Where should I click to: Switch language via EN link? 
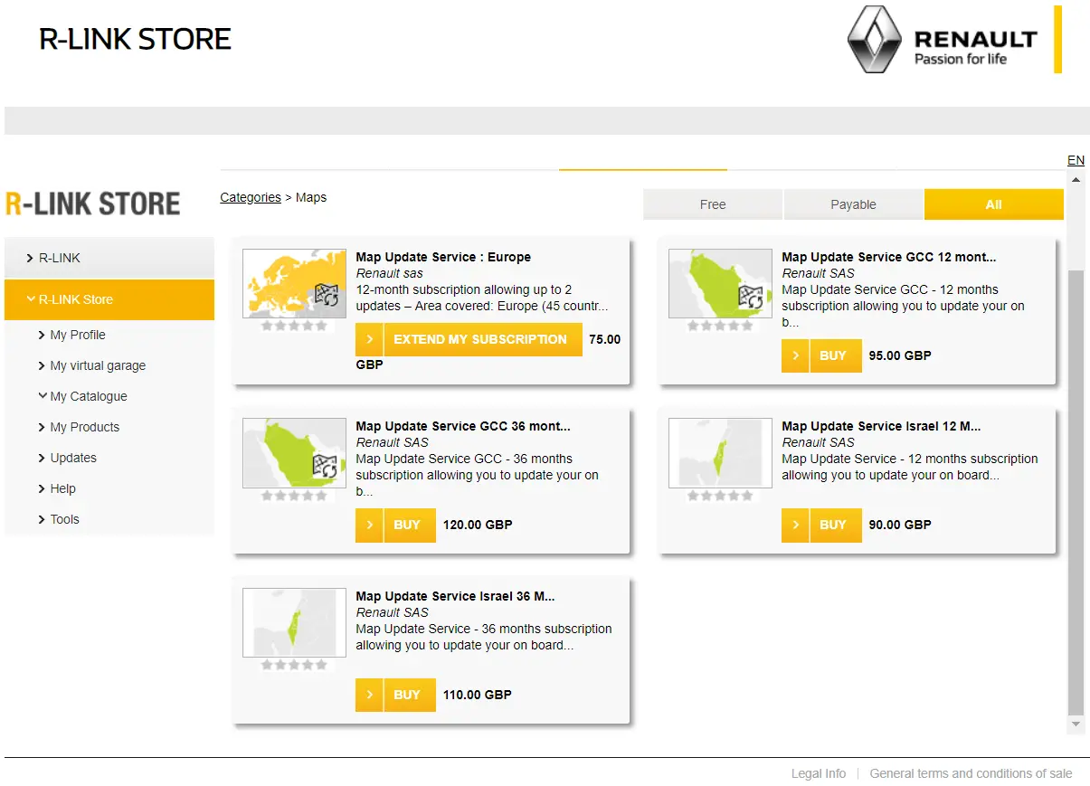coord(1076,160)
